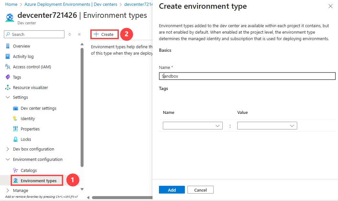Screen dimensions: 338x201
Task: Expand Dev box configuration section
Action: click(8, 149)
